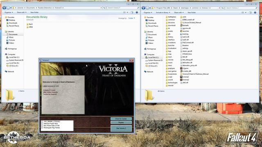
Task: Open the After Action Reports link
Action: 50,92
